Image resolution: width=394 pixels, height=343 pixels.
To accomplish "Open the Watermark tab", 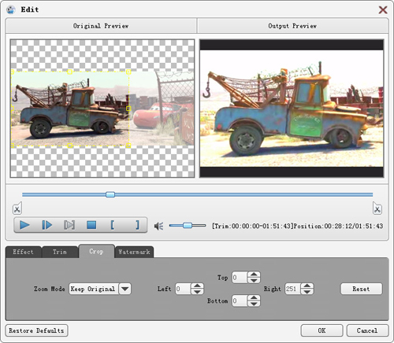I will coord(134,252).
